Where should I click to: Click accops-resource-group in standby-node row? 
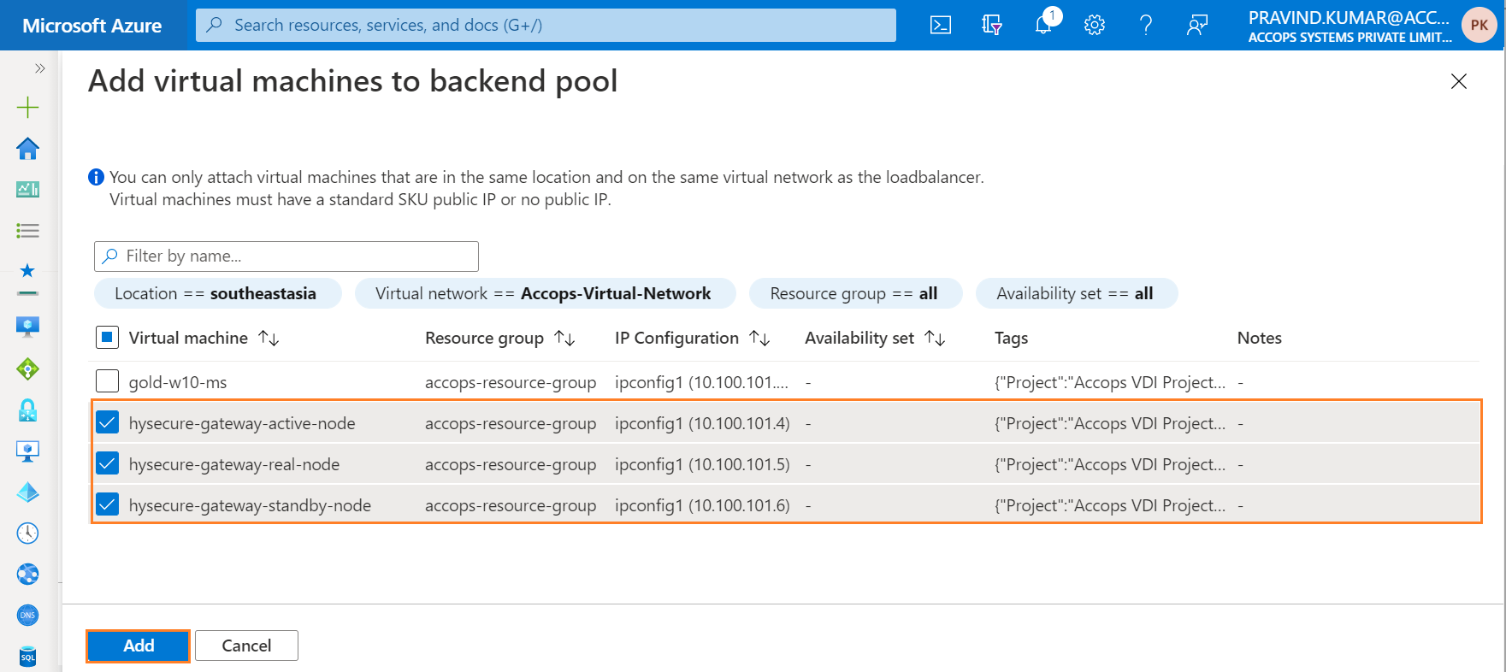pyautogui.click(x=511, y=505)
